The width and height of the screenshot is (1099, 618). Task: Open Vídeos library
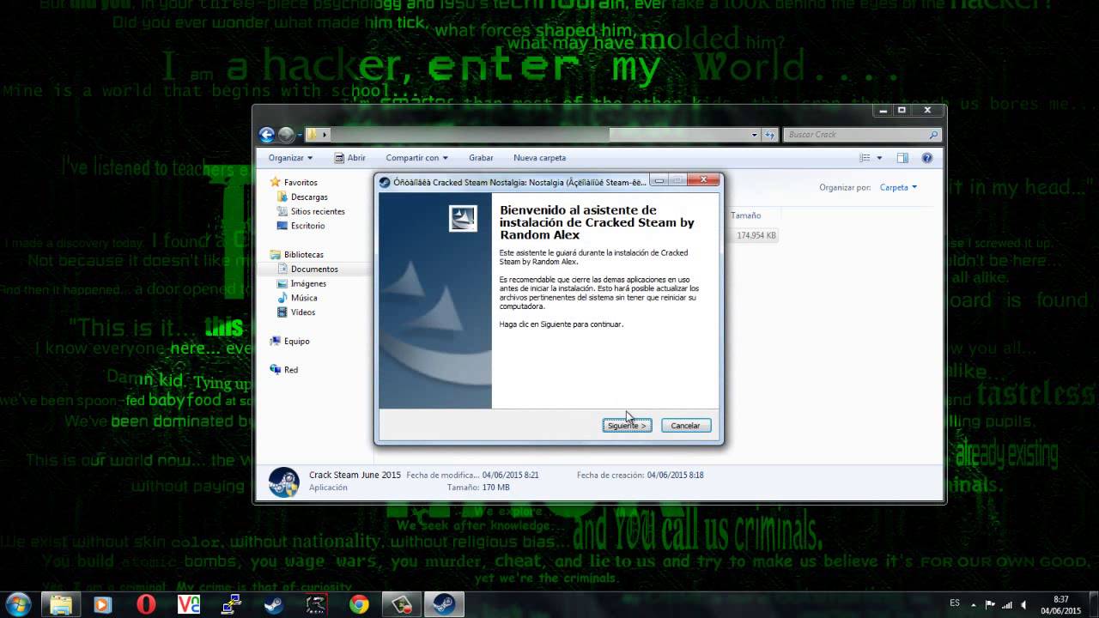[x=303, y=312]
